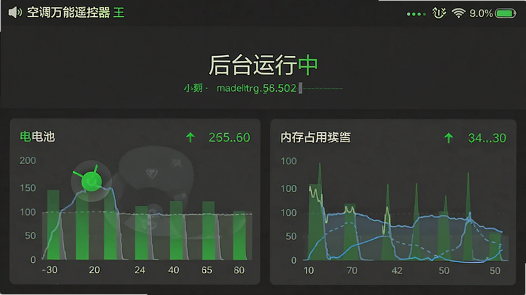Click the 小朔 label under the heading

(193, 88)
